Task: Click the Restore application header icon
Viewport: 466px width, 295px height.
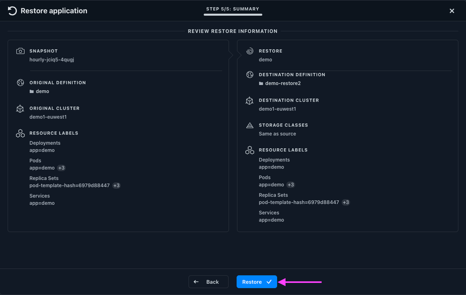Action: [12, 11]
